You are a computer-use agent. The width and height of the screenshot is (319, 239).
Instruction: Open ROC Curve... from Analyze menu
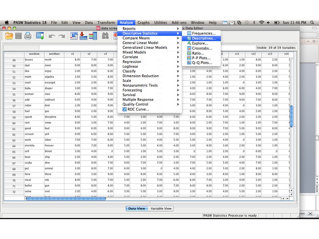(150, 109)
